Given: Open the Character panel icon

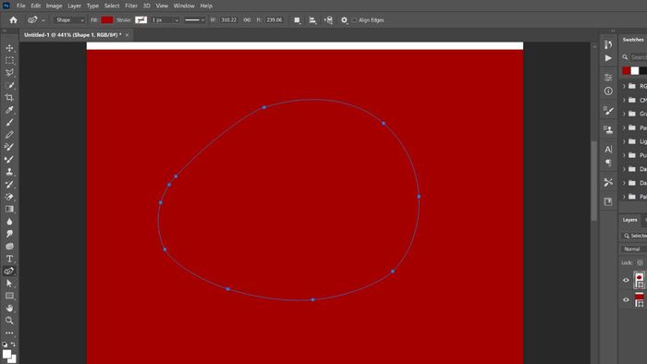Looking at the screenshot, I should click(608, 149).
